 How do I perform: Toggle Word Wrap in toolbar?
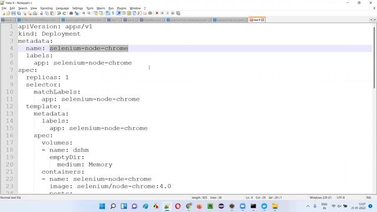[107, 13]
